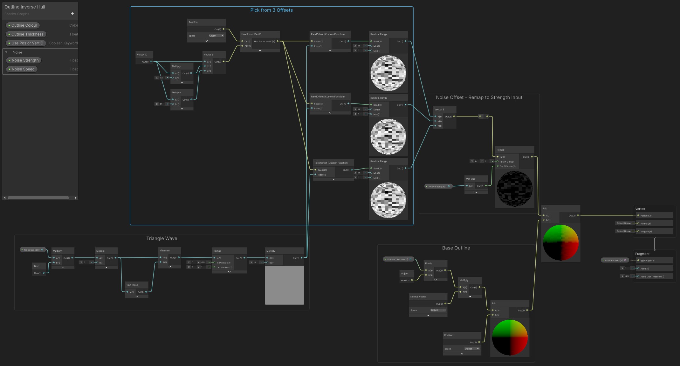680x366 pixels.
Task: Click the gray preview of the Triangle Wave Multiply node
Action: 284,285
